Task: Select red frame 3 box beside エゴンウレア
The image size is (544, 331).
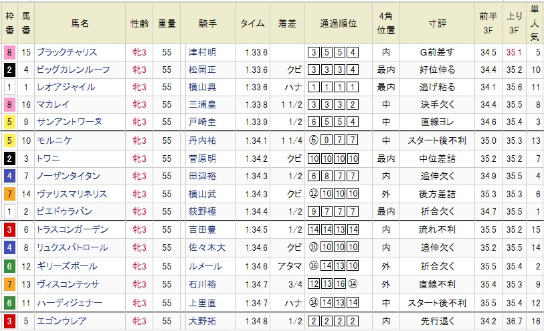Action: (x=9, y=321)
